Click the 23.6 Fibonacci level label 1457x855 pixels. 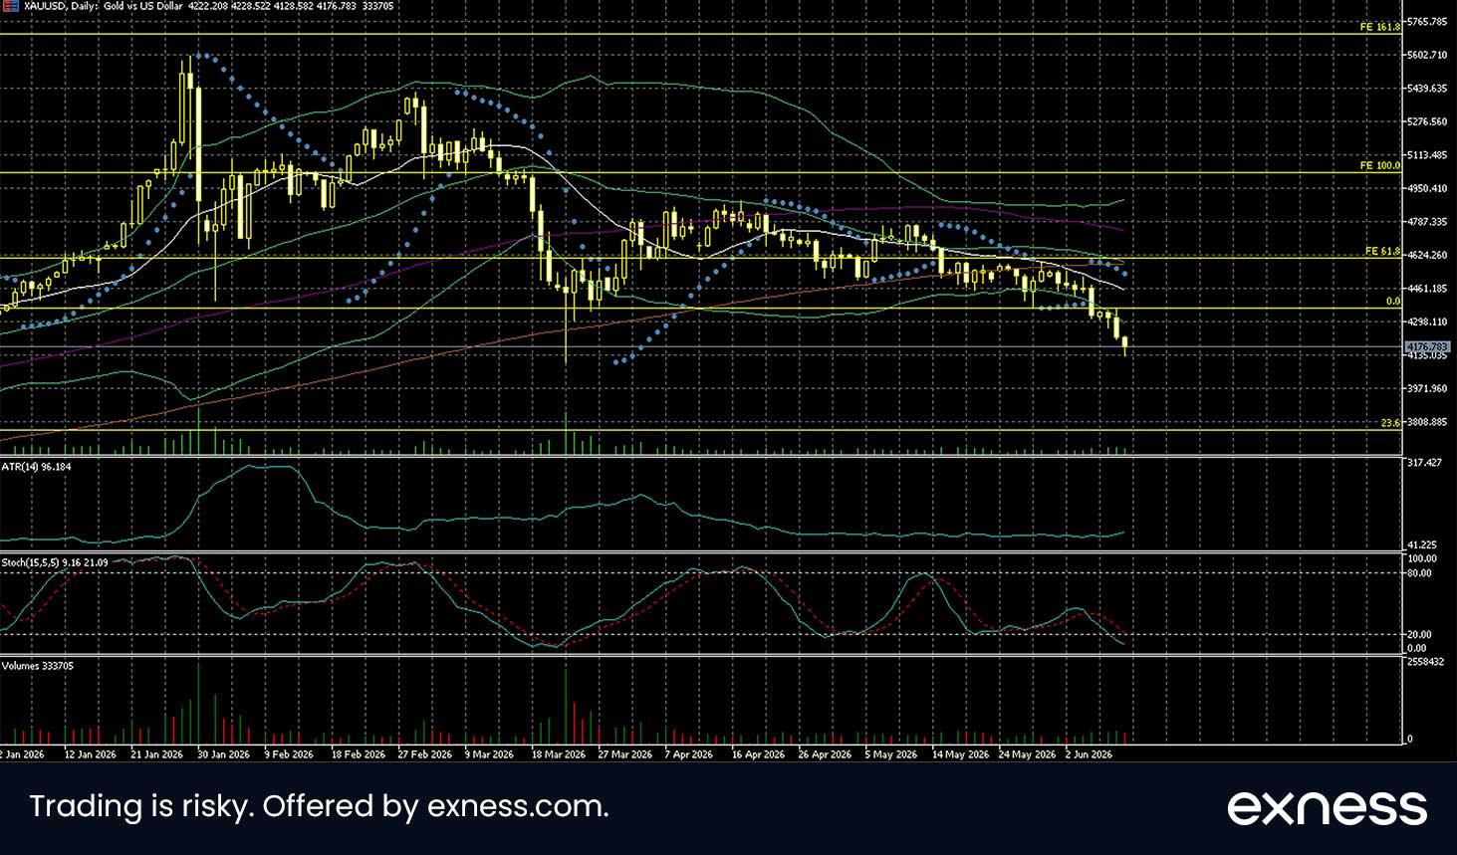pyautogui.click(x=1390, y=423)
